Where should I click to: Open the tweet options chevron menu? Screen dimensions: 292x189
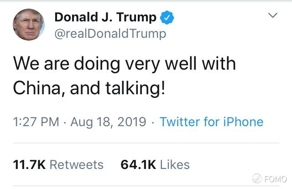pyautogui.click(x=272, y=16)
